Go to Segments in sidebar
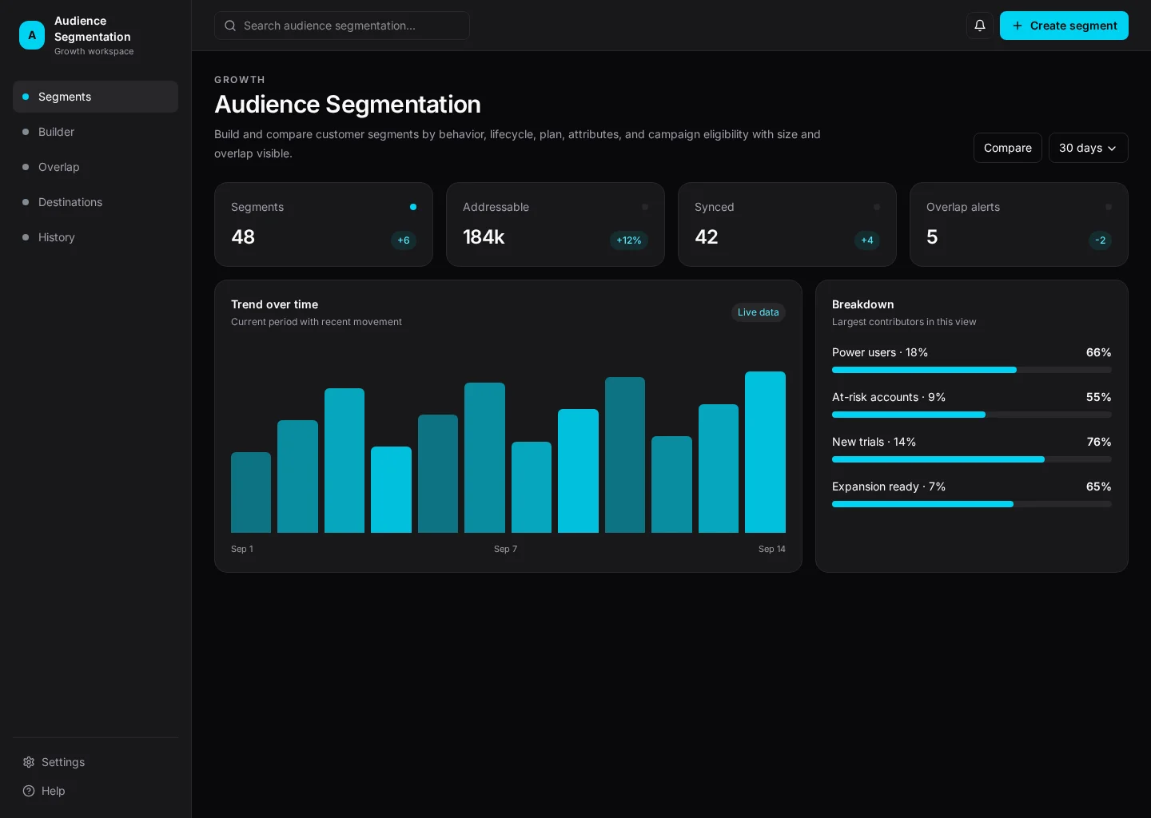1151x818 pixels. pyautogui.click(x=95, y=97)
